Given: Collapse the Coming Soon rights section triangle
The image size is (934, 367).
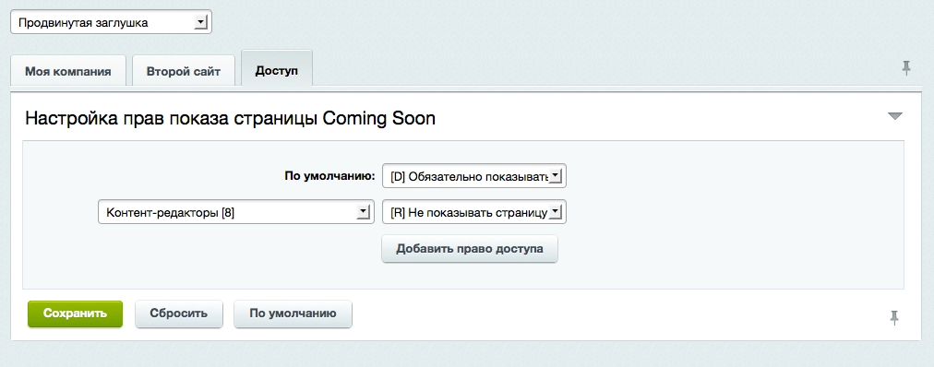Looking at the screenshot, I should click(895, 116).
